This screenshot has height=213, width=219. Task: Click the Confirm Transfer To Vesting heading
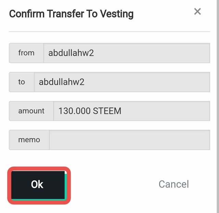coord(71,14)
